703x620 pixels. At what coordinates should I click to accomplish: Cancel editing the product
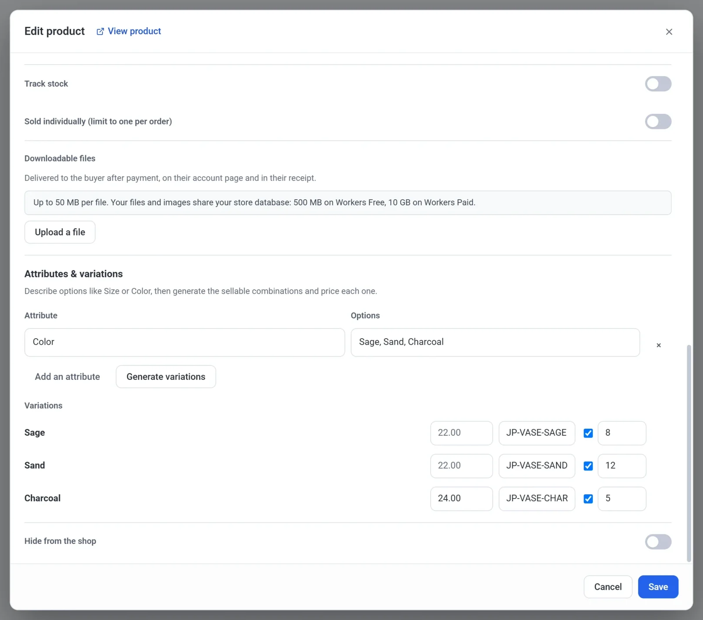pos(608,587)
